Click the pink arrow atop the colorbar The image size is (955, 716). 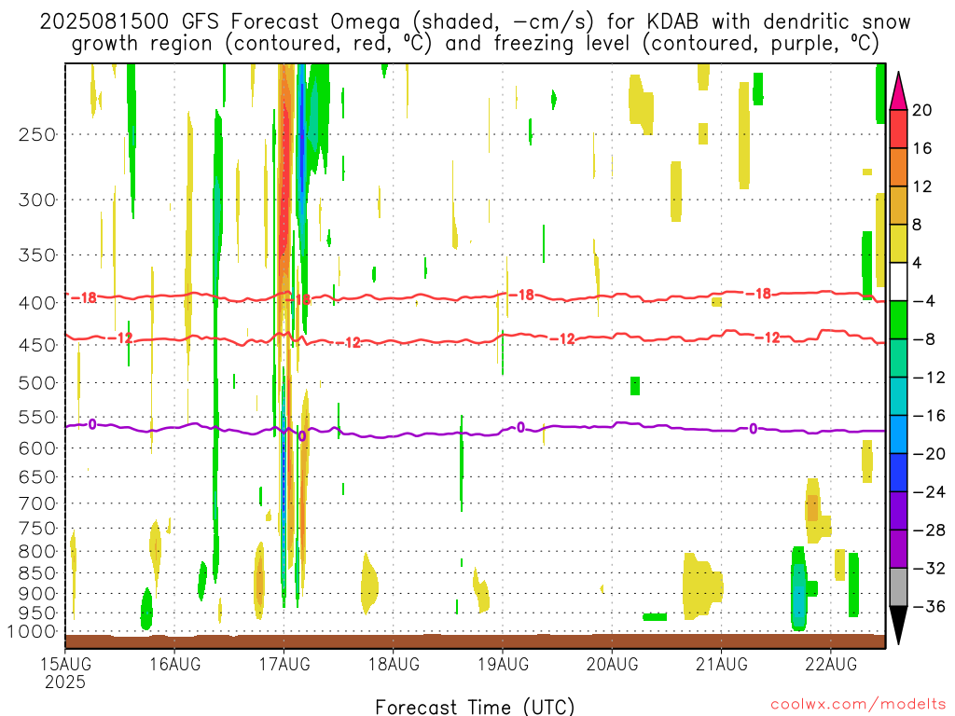tap(898, 92)
